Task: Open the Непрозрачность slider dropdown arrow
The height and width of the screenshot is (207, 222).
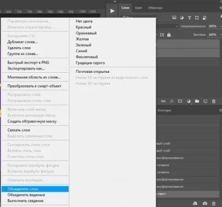Action: click(x=221, y=26)
